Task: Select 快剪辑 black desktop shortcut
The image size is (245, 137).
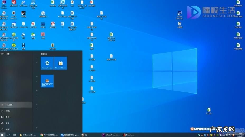Action: coord(23,14)
